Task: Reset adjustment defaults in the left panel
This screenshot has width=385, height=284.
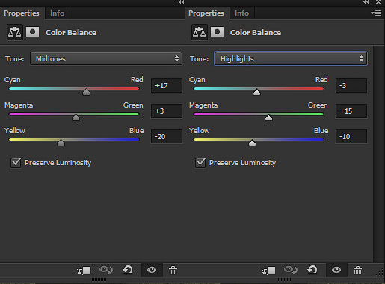Action: point(128,270)
